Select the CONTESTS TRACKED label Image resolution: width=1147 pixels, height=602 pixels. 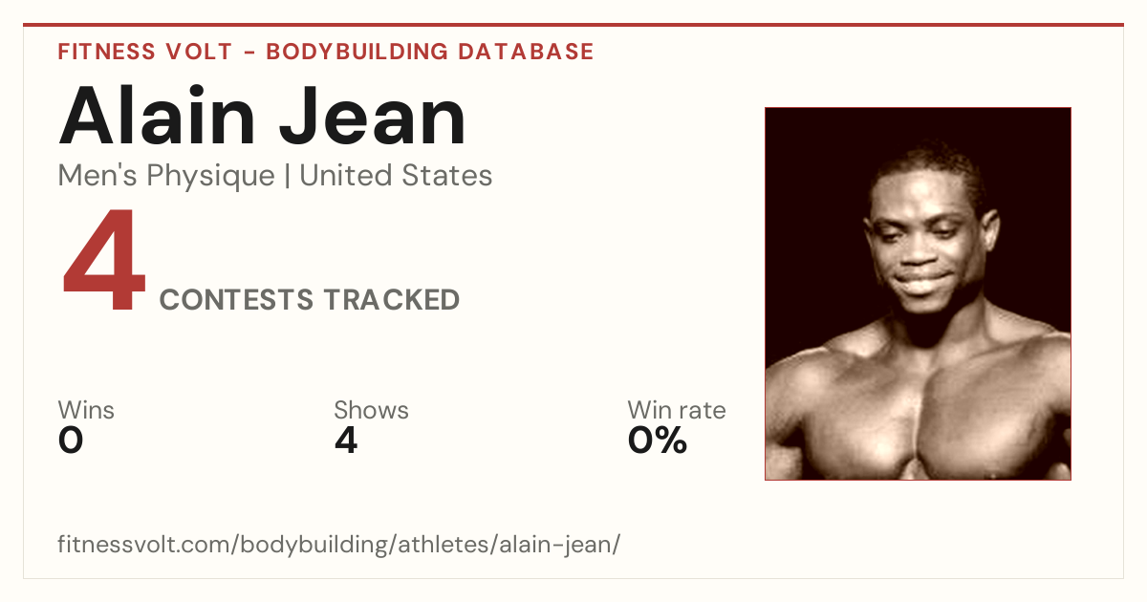pyautogui.click(x=310, y=300)
